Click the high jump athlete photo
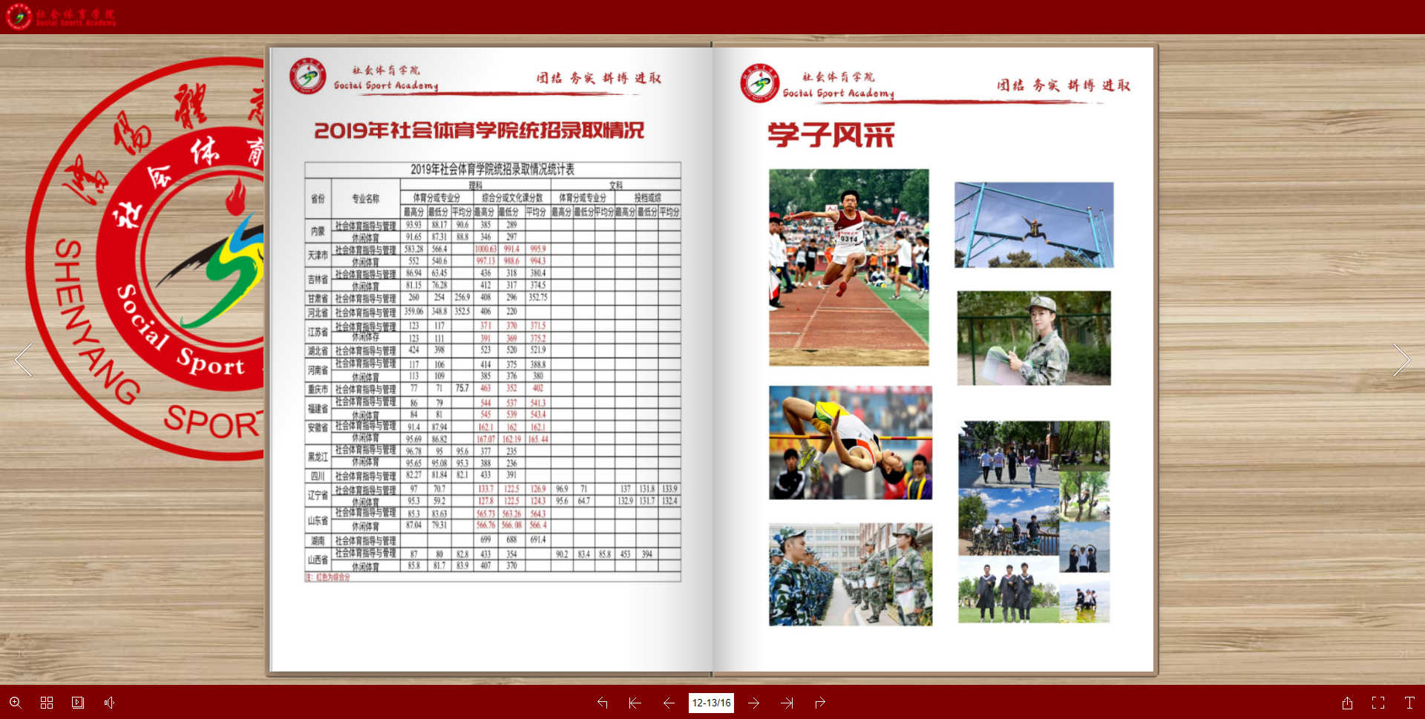The width and height of the screenshot is (1425, 719). 851,442
